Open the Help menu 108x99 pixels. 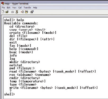click(x=35, y=8)
